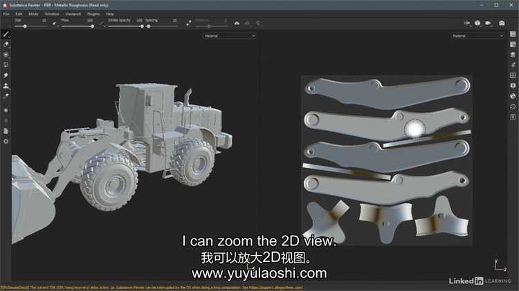Minimize the Substance Painter window
This screenshot has height=291, width=519.
[482, 5]
